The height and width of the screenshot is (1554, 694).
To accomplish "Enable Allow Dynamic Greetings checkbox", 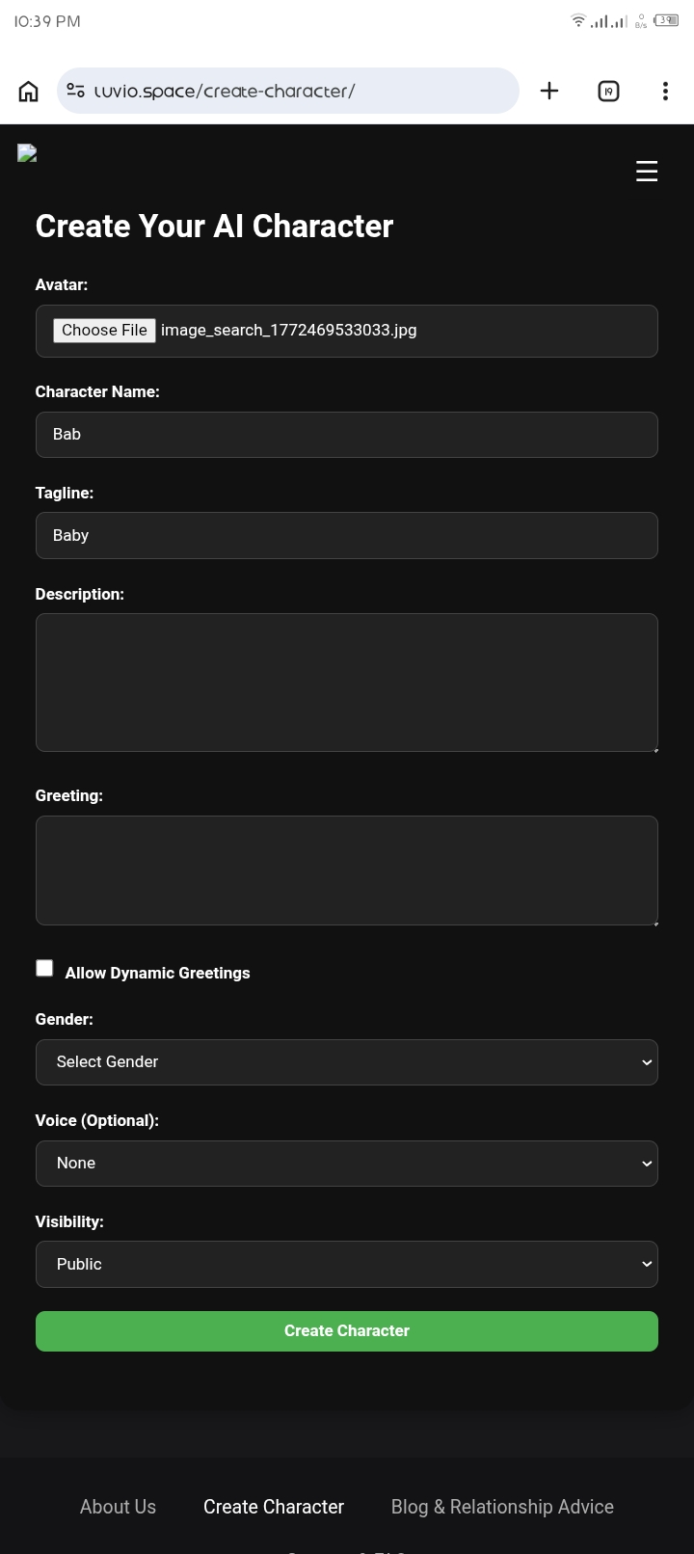I will [x=44, y=968].
